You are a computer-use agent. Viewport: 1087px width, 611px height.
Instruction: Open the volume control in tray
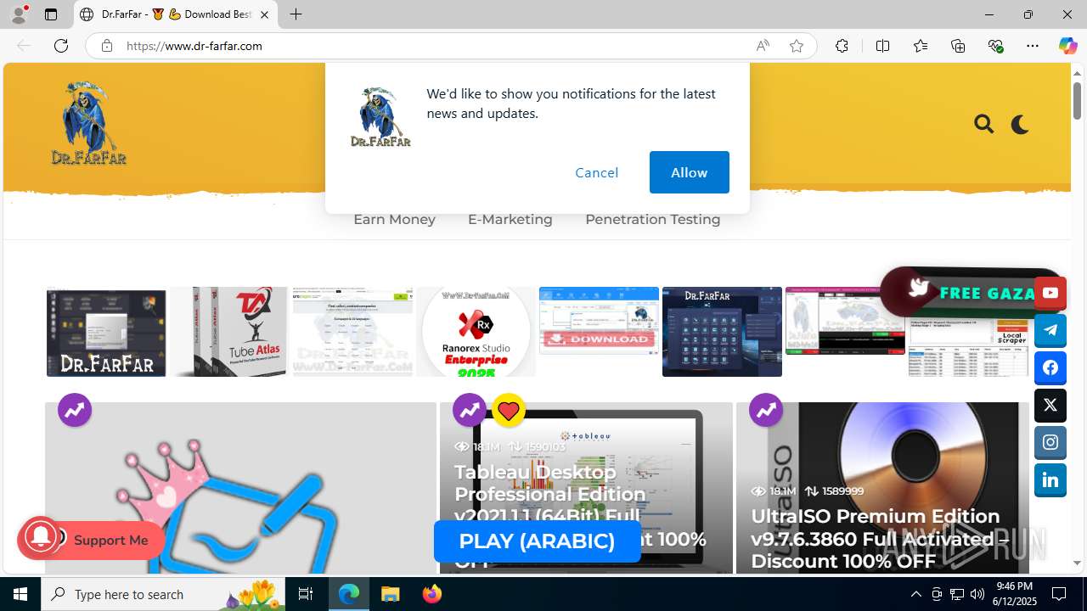(977, 594)
